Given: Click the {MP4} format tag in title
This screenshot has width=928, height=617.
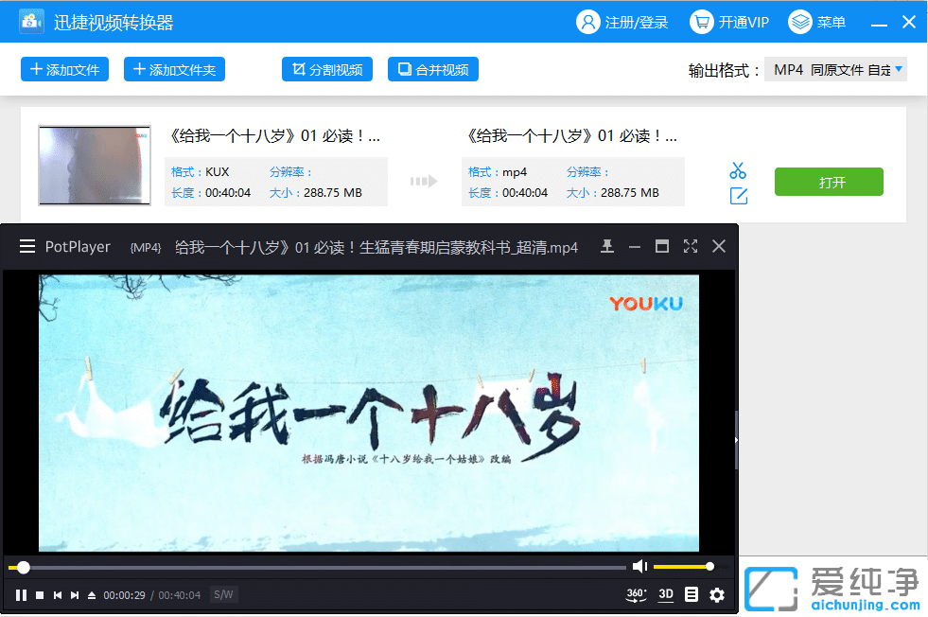Looking at the screenshot, I should pyautogui.click(x=146, y=248).
